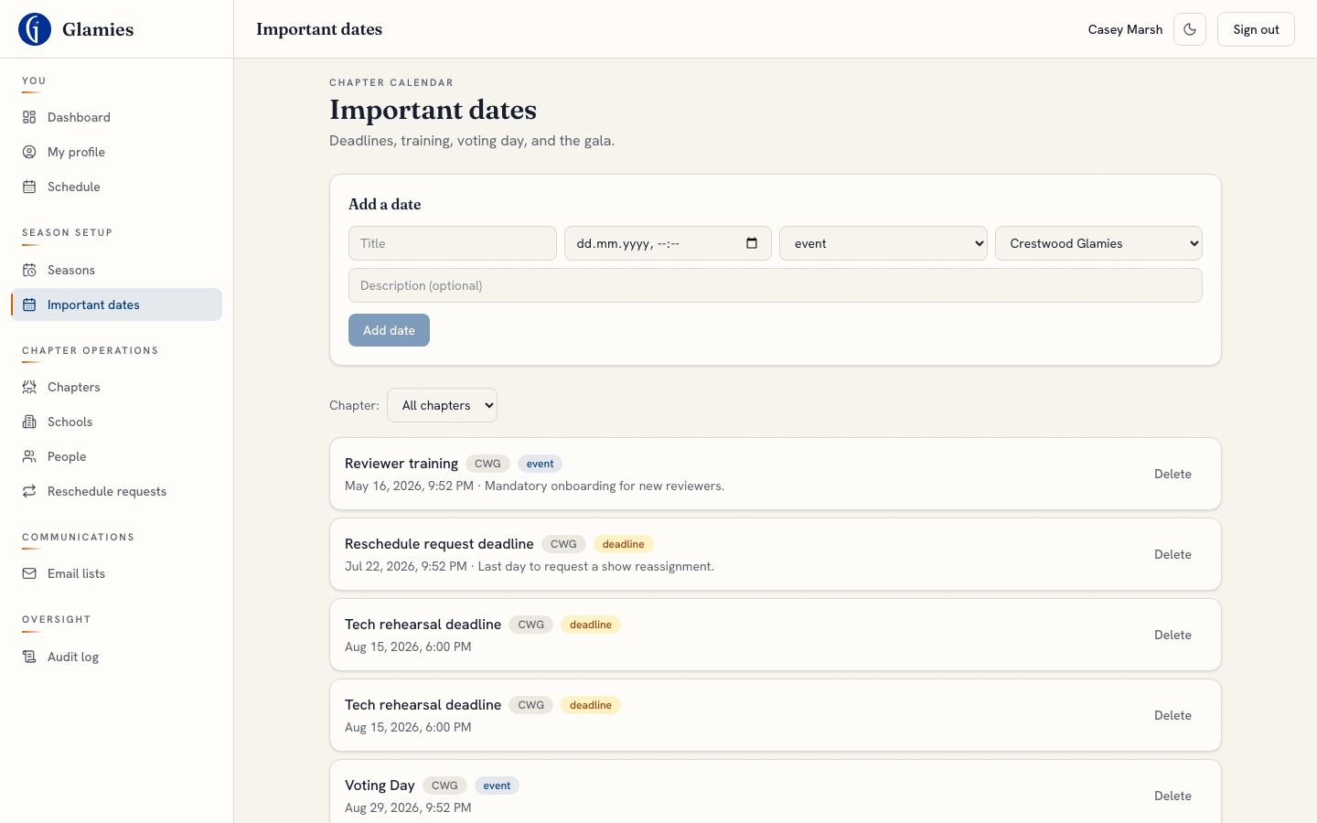Navigate to Schedule
This screenshot has width=1317, height=823.
coord(116,187)
